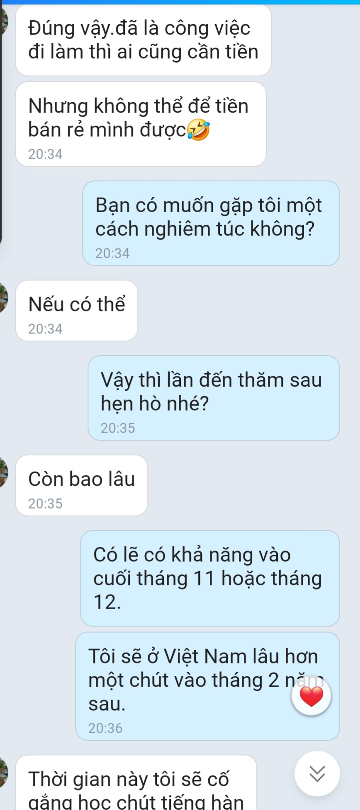The image size is (360, 810).
Task: Tap the 'Nếu có thể' reply bubble
Action: pyautogui.click(x=77, y=311)
